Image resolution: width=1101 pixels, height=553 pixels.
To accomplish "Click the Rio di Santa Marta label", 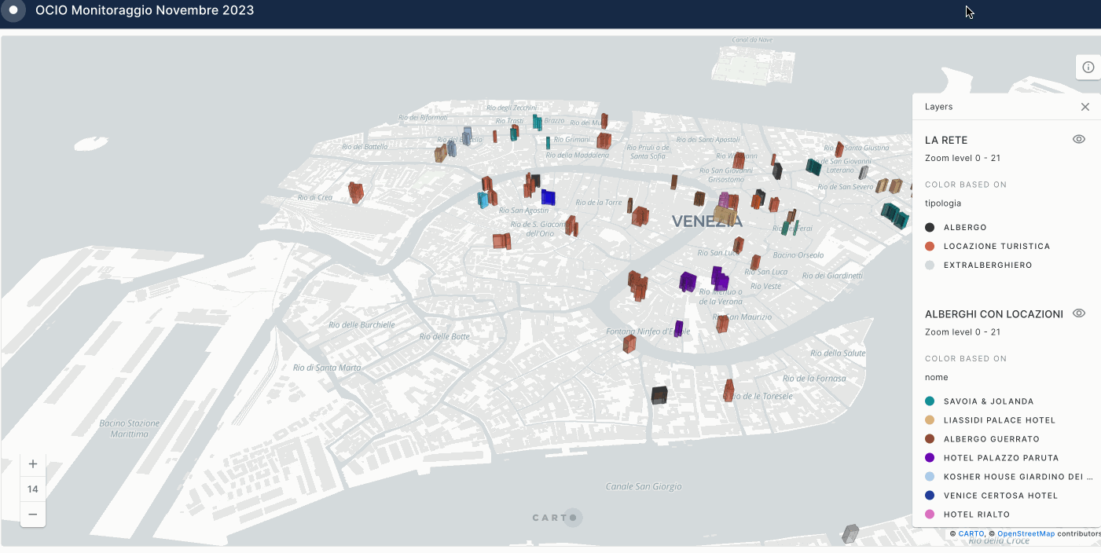I will (x=327, y=368).
